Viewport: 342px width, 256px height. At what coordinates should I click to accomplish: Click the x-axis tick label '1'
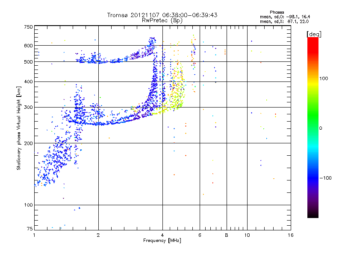coord(34,235)
